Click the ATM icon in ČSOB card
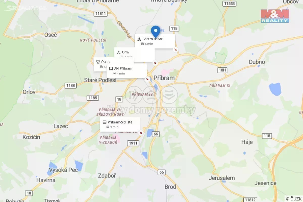303x202 pixels. 98,62
